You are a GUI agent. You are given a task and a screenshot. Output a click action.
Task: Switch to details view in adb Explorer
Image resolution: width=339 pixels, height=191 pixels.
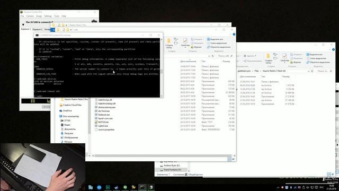[x=229, y=159]
